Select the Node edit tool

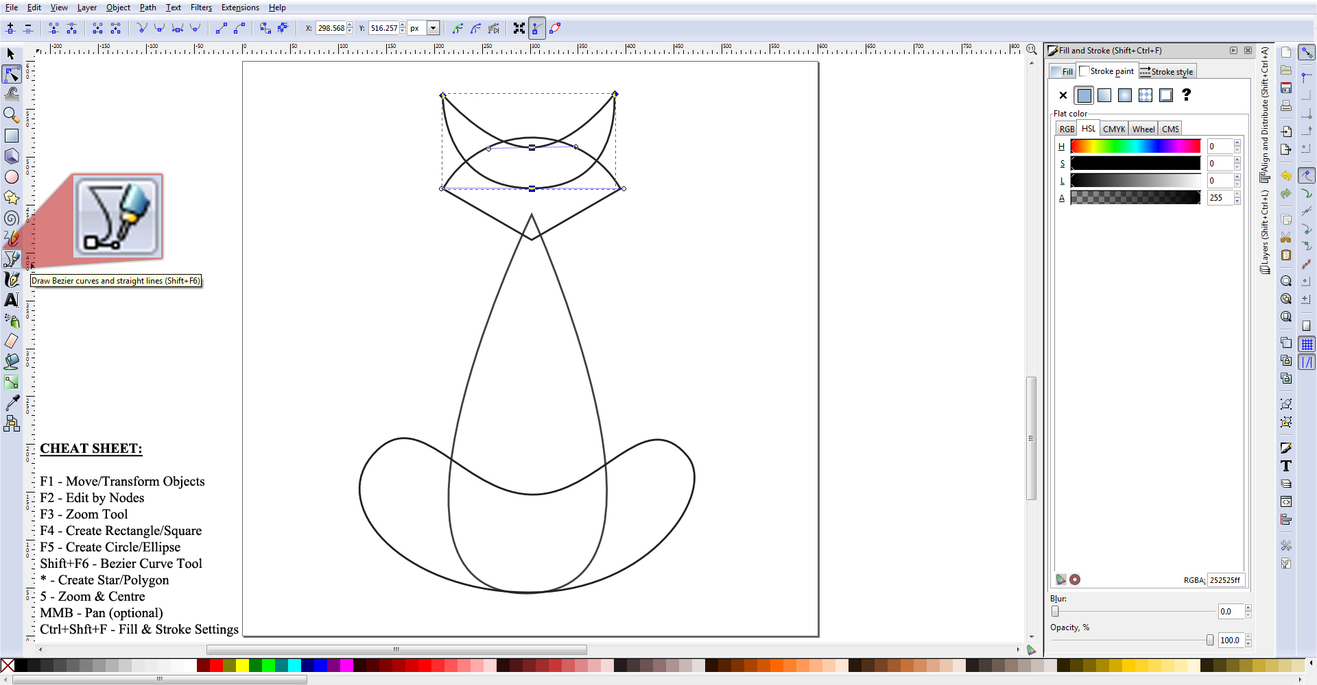(12, 74)
